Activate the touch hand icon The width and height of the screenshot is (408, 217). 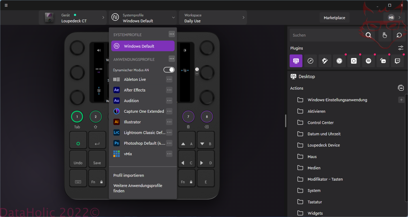(385, 35)
